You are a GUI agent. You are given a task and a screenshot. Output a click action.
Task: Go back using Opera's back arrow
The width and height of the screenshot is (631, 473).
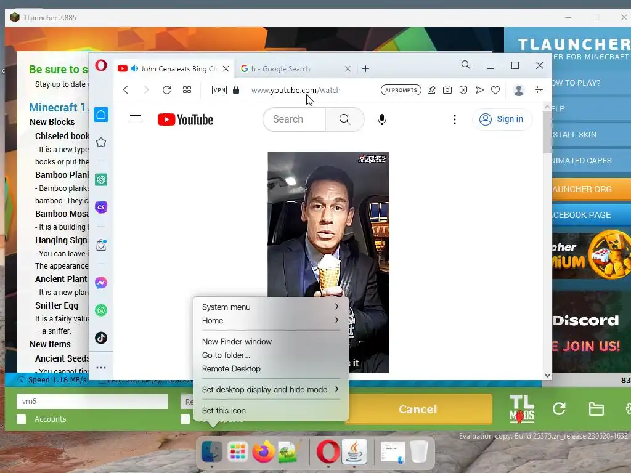pyautogui.click(x=126, y=90)
